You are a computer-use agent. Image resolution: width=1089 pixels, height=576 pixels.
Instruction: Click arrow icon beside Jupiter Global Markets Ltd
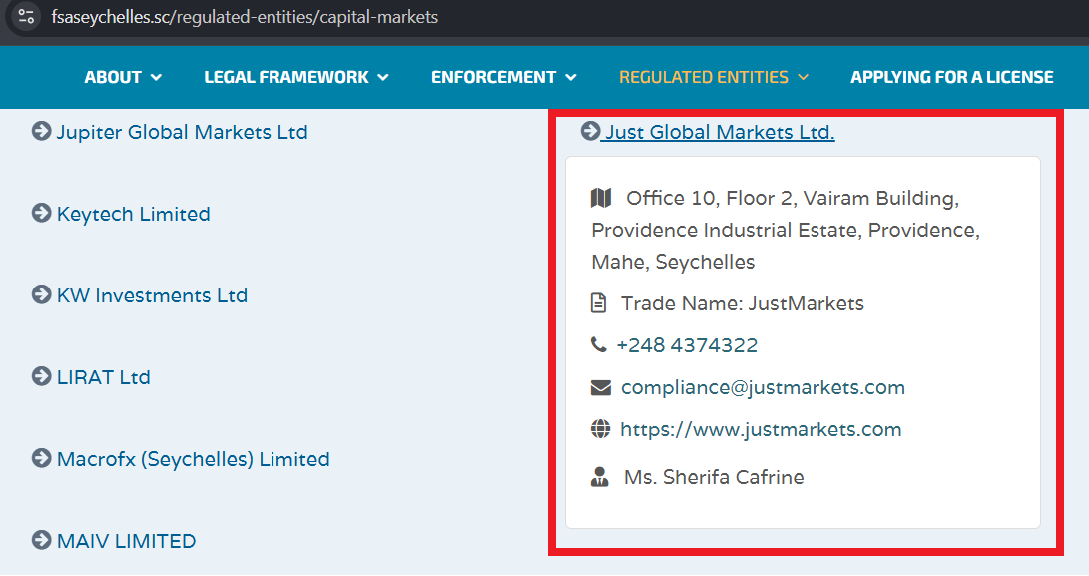coord(41,131)
